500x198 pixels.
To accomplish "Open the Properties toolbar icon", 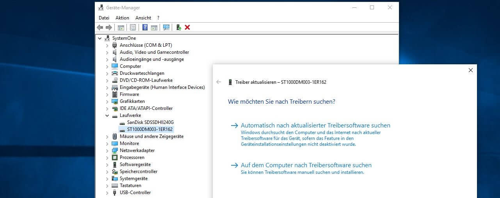I will click(x=133, y=27).
